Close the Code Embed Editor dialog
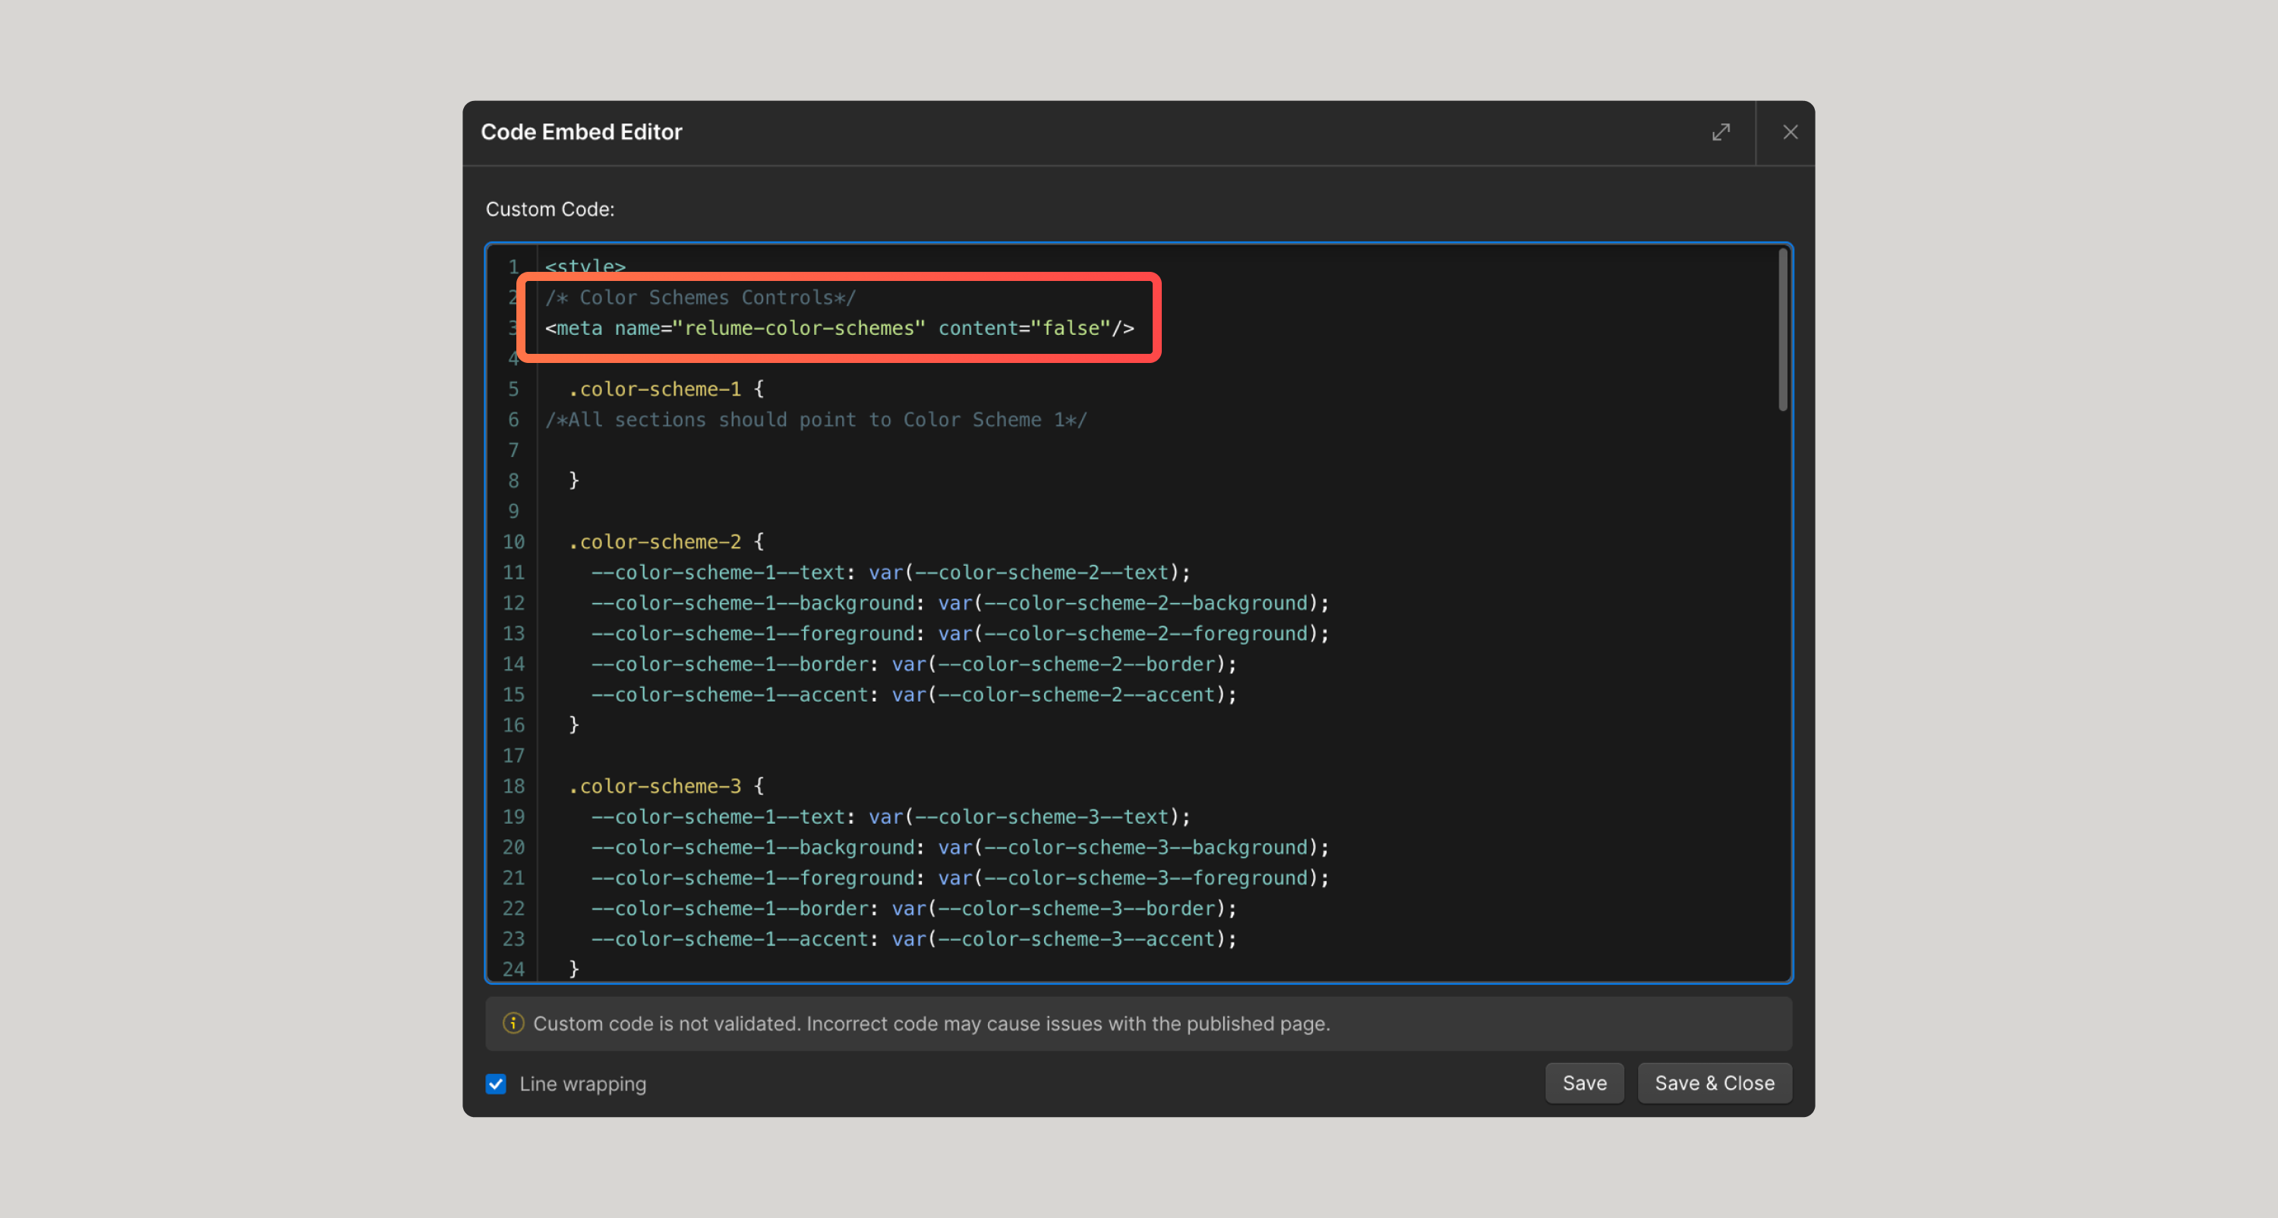Image resolution: width=2278 pixels, height=1218 pixels. tap(1790, 133)
